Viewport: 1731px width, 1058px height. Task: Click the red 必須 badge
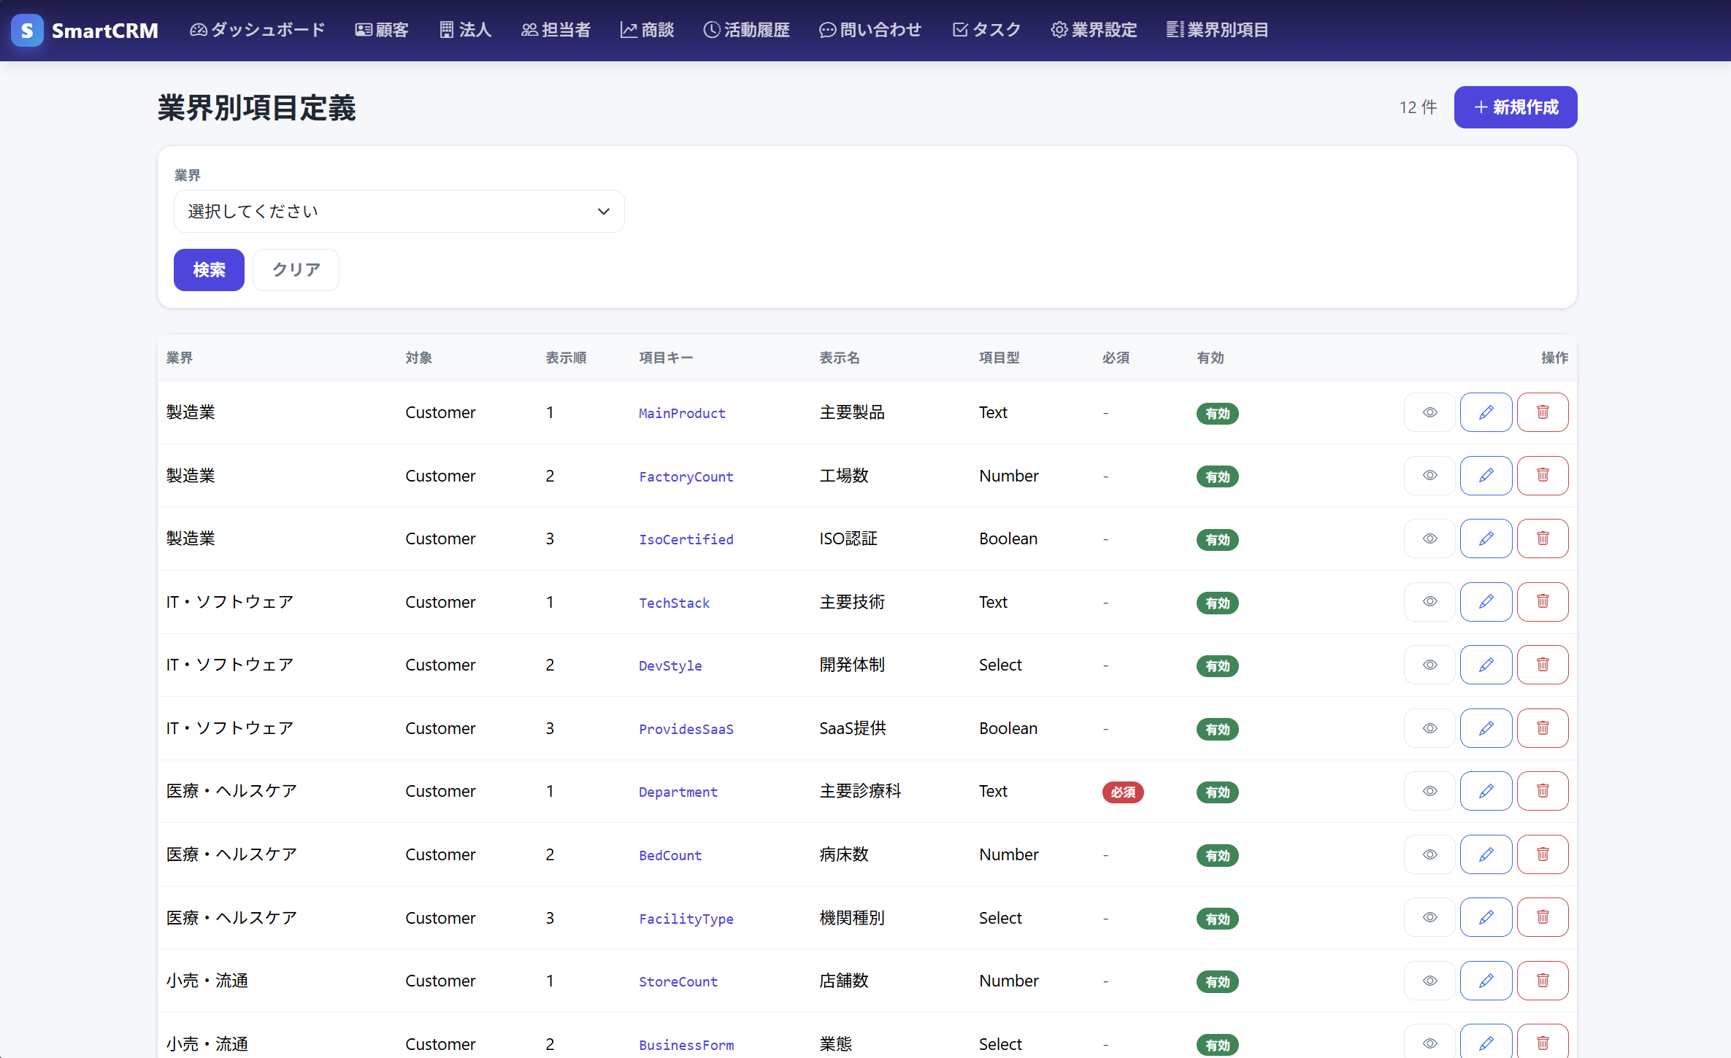1122,792
